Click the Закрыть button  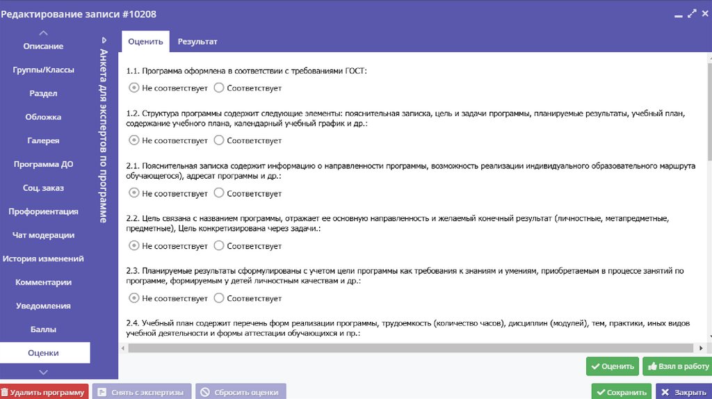pos(683,392)
